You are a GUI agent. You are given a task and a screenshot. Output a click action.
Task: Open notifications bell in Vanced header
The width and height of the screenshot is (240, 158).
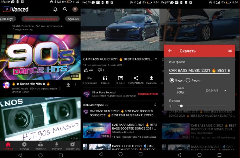coord(55,9)
